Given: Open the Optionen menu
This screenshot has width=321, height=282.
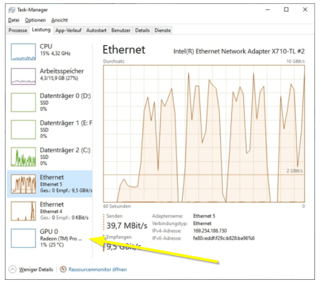Looking at the screenshot, I should click(x=35, y=20).
